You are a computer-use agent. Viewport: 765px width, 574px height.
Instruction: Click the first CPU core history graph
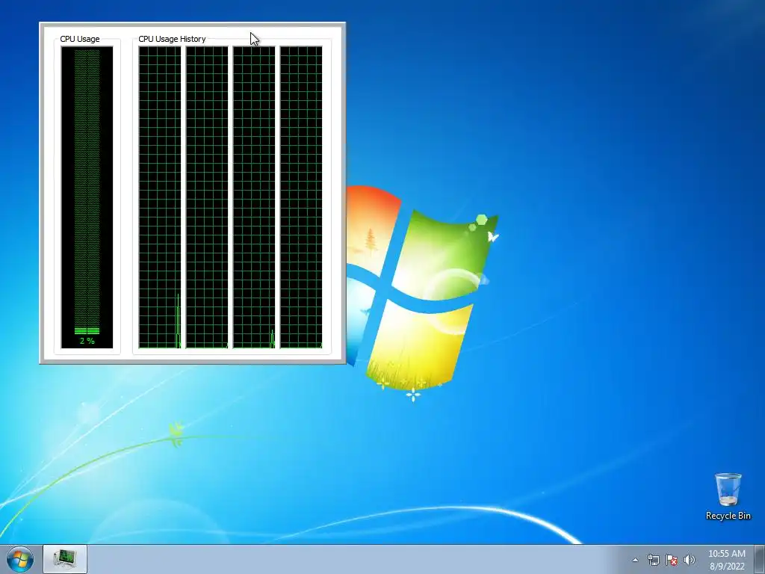click(x=160, y=197)
